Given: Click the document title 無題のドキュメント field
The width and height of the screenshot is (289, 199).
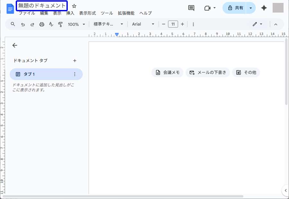Looking at the screenshot, I should [x=42, y=6].
